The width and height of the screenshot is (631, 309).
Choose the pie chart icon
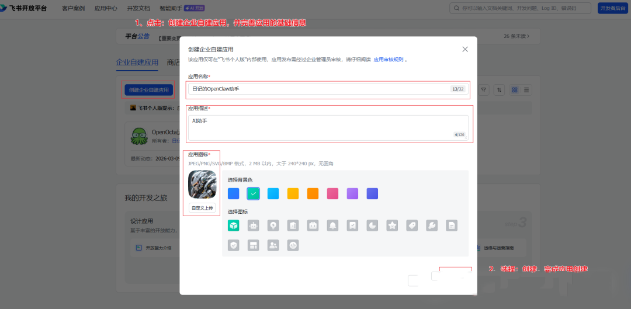point(372,225)
